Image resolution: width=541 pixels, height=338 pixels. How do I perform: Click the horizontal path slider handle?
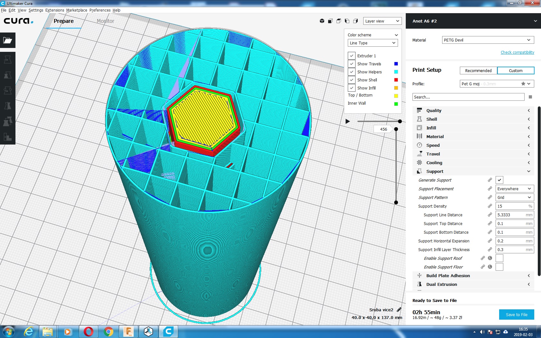click(400, 121)
